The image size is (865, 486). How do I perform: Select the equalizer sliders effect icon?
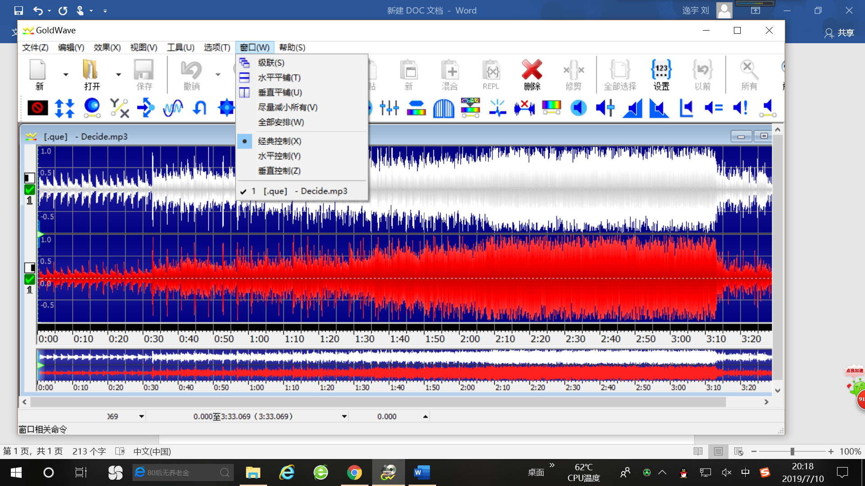[389, 108]
